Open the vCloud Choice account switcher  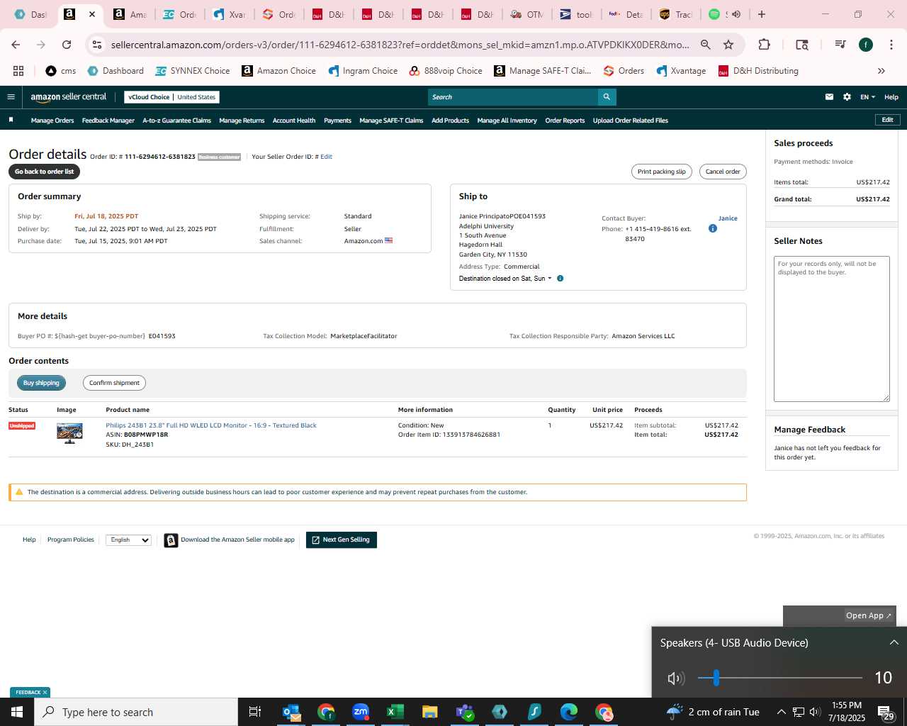tap(171, 97)
